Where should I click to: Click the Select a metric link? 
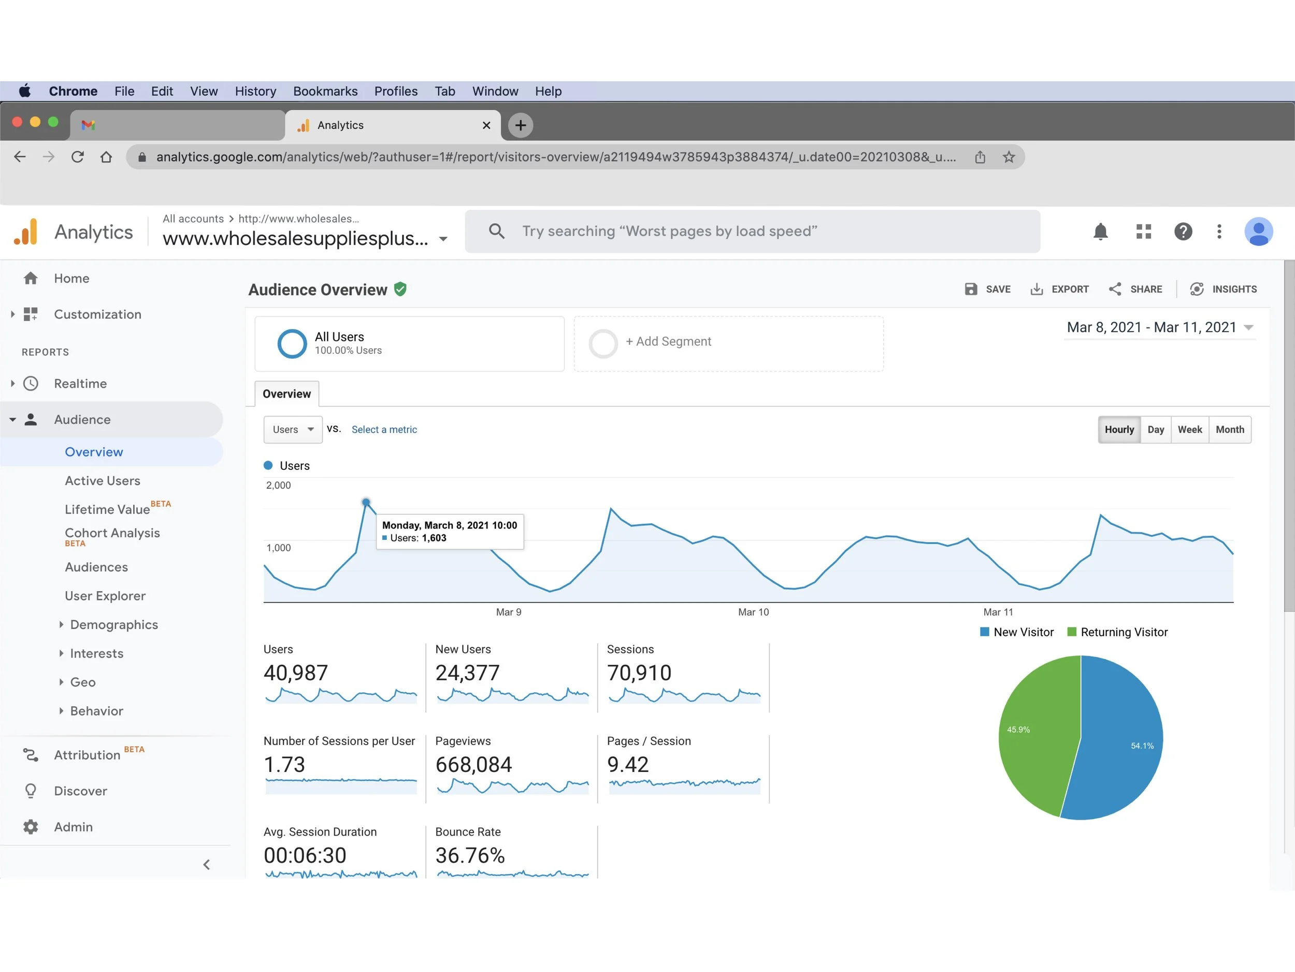click(x=384, y=430)
